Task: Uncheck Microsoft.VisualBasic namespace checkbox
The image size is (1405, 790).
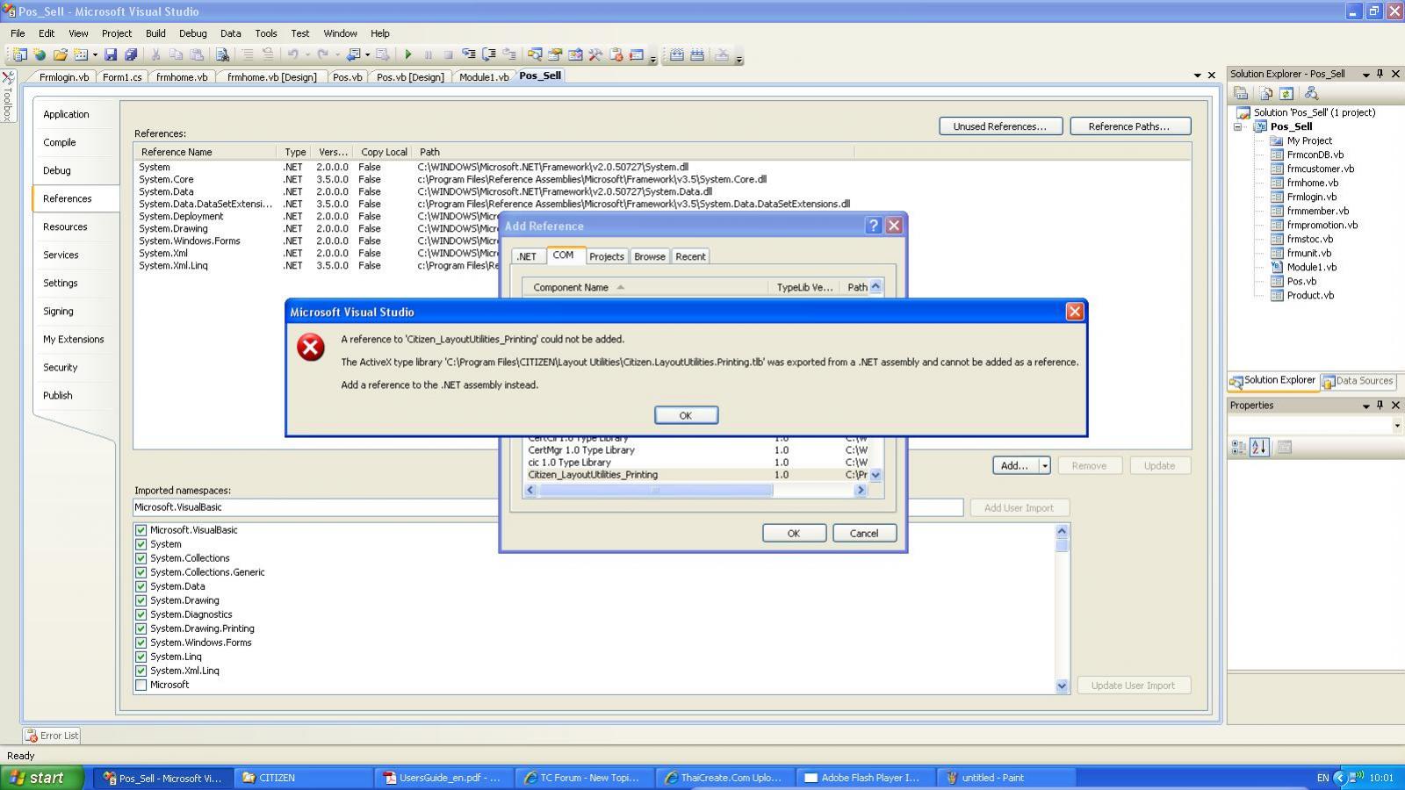Action: pos(140,530)
